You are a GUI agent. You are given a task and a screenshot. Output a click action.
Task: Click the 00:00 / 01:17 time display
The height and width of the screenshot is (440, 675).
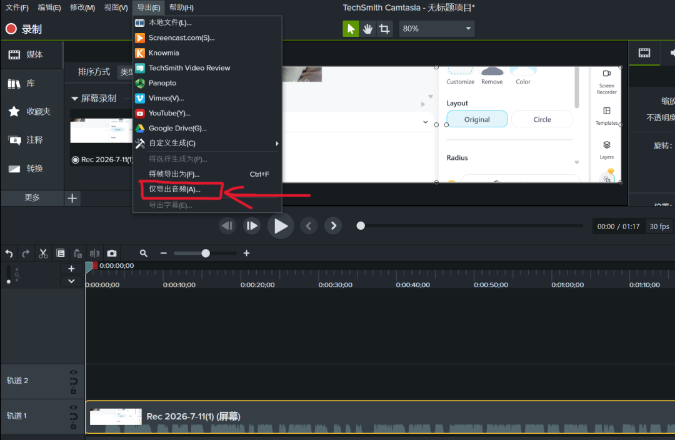[x=618, y=227]
